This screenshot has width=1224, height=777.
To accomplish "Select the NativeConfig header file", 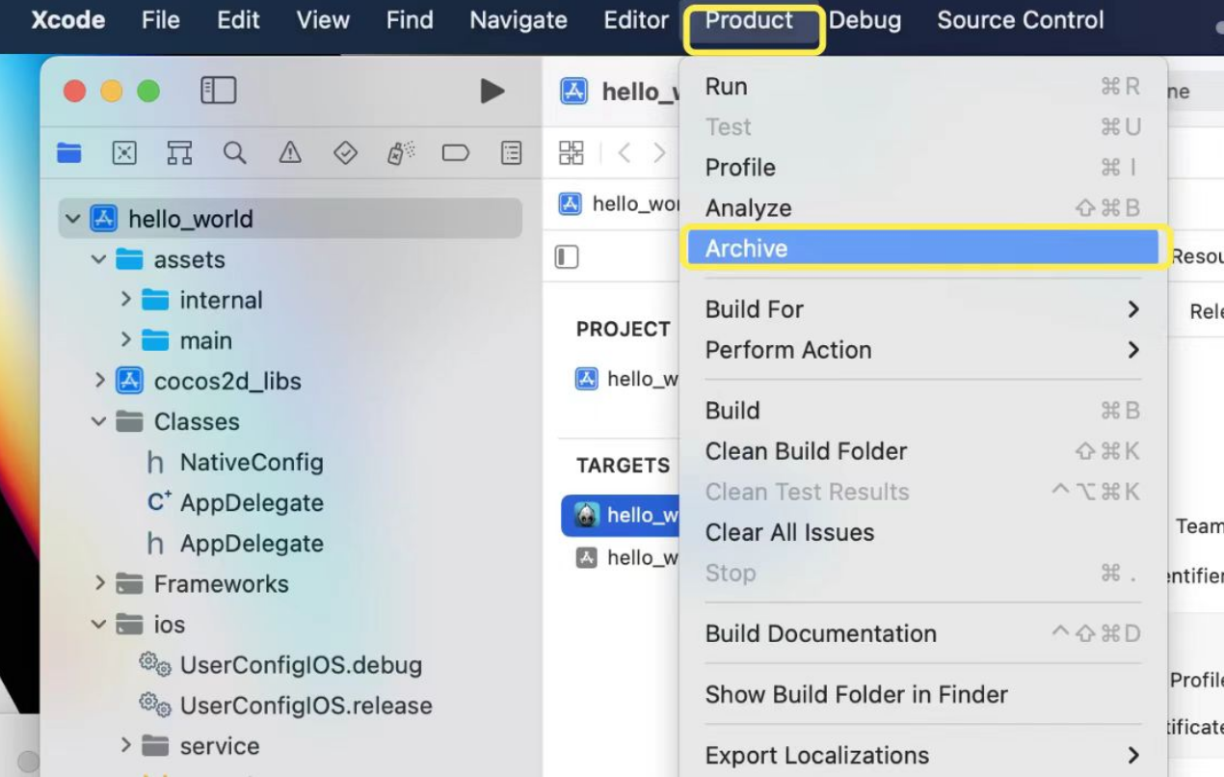I will pos(251,463).
